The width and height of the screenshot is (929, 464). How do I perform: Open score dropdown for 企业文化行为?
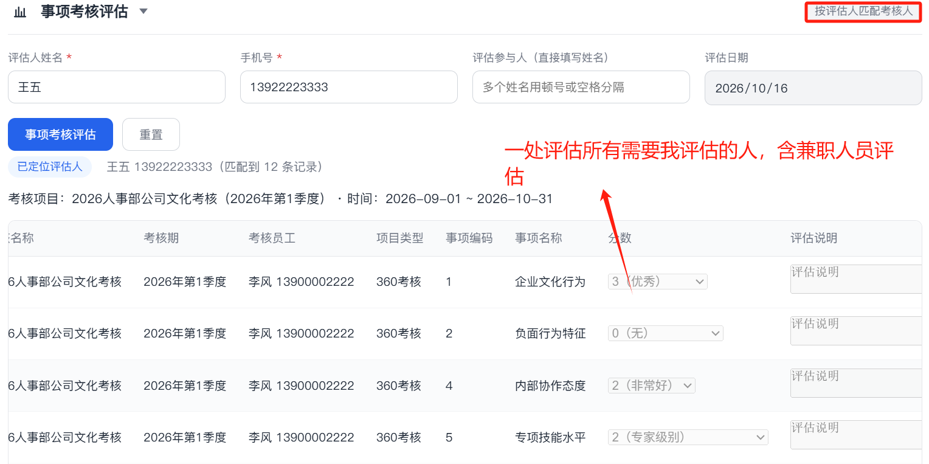coord(658,282)
